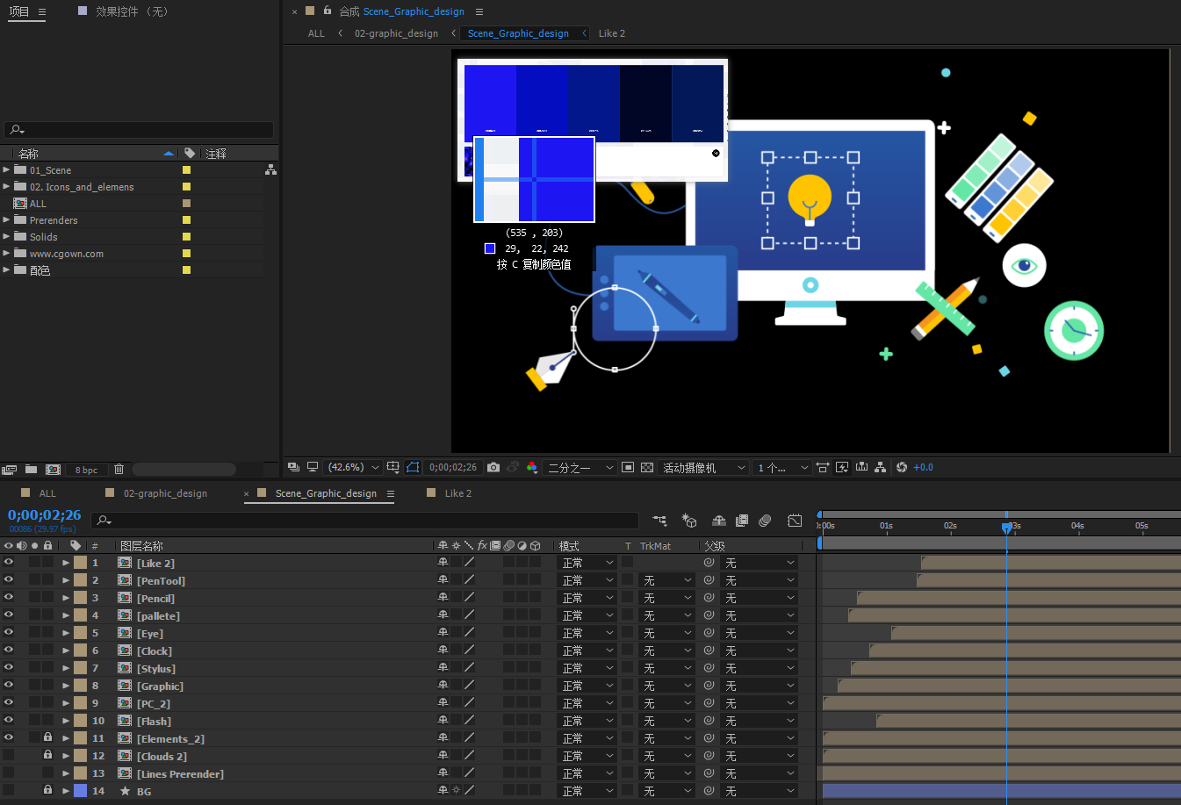Toggle the transparency grid in viewer

647,468
